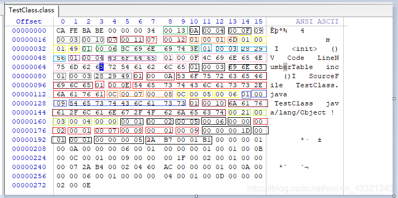The width and height of the screenshot is (398, 198).
Task: Click ASCII text 'LineN'
Action: coord(328,58)
